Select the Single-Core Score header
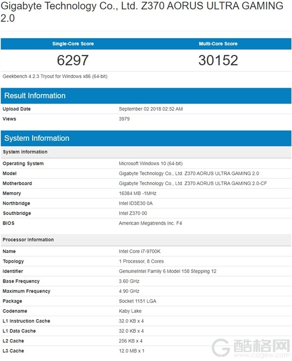Image resolution: width=292 pixels, height=361 pixels. [73, 44]
